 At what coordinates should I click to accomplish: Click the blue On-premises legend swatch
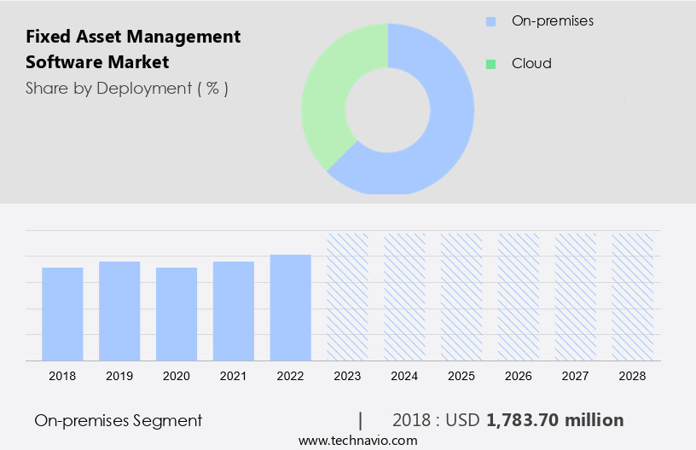pos(490,21)
